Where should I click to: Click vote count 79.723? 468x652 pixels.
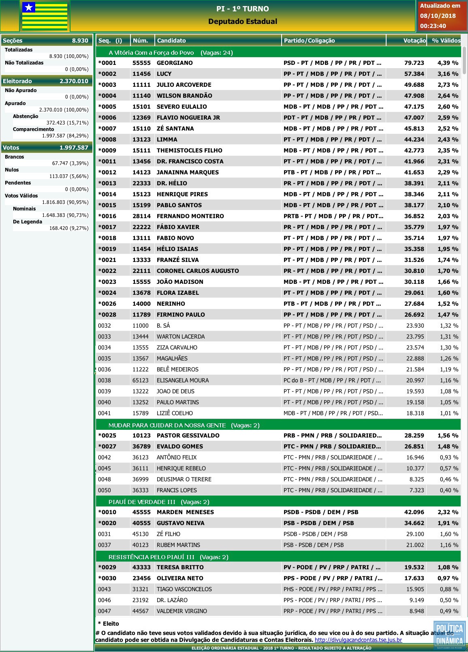pyautogui.click(x=414, y=63)
